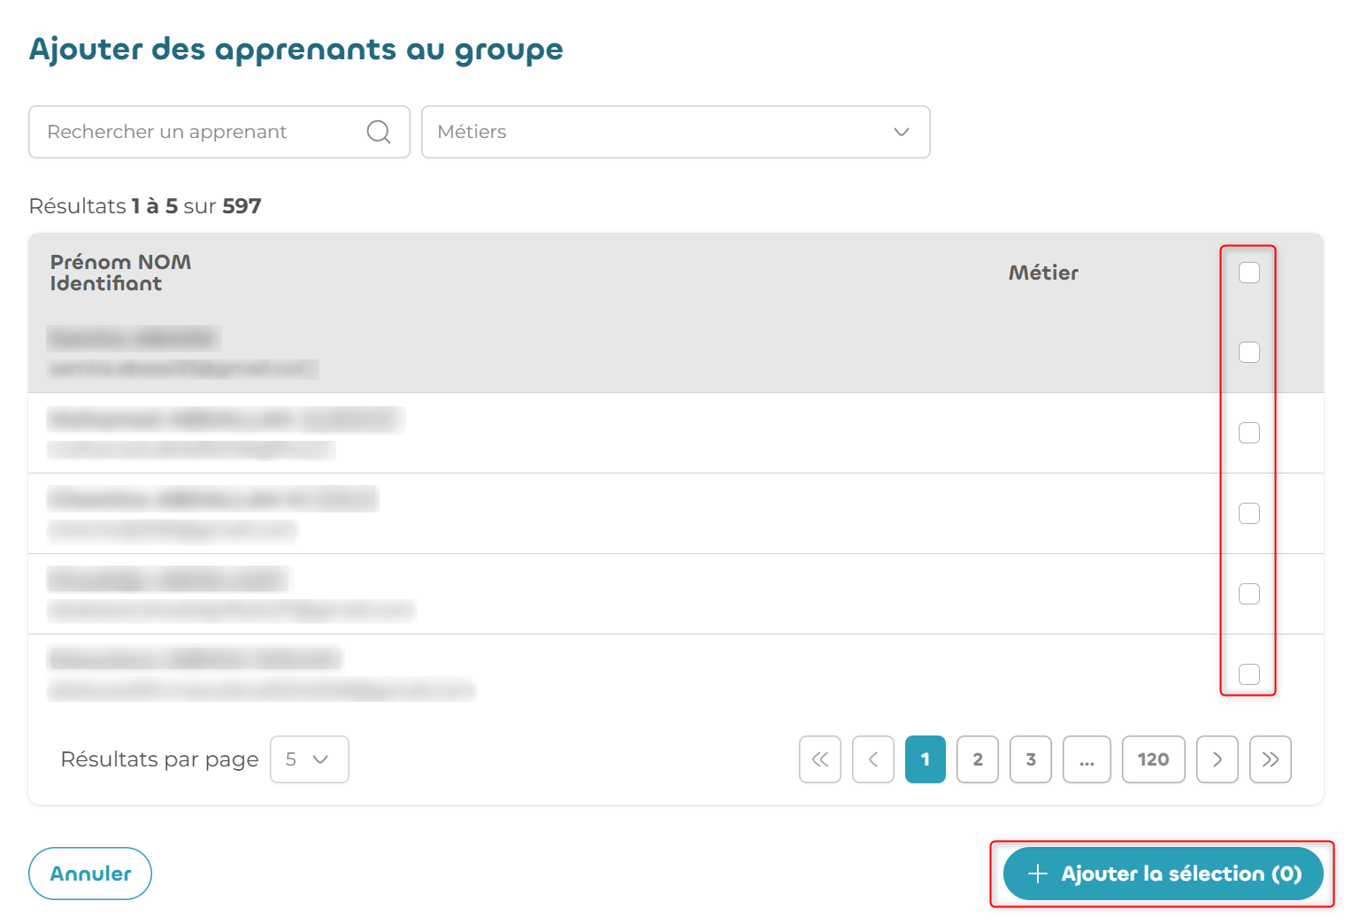Tick the last learner's checkbox
The image size is (1352, 924).
point(1249,674)
